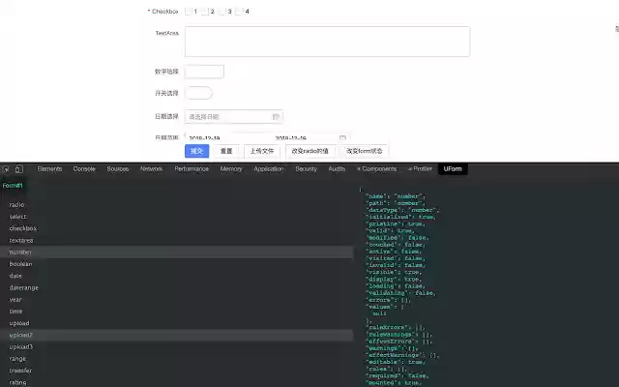Select the transfer field in the tree

(20, 371)
